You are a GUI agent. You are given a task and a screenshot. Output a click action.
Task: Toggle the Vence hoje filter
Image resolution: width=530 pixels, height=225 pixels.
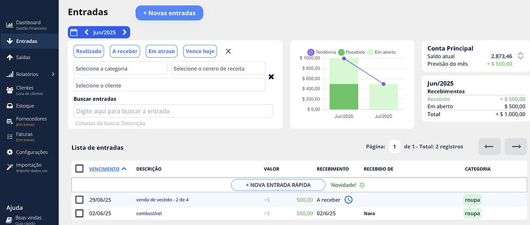pyautogui.click(x=200, y=51)
